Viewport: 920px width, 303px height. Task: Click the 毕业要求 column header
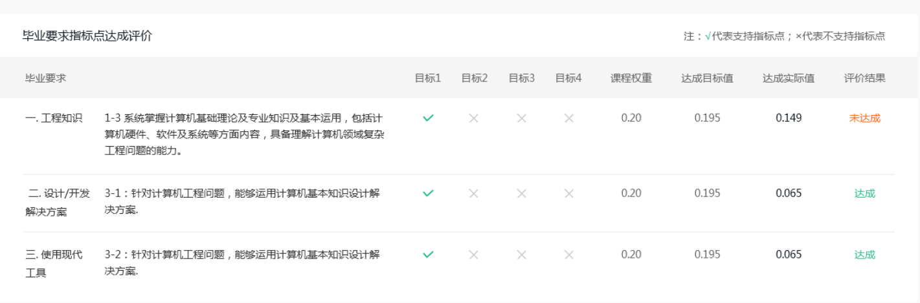[x=45, y=78]
